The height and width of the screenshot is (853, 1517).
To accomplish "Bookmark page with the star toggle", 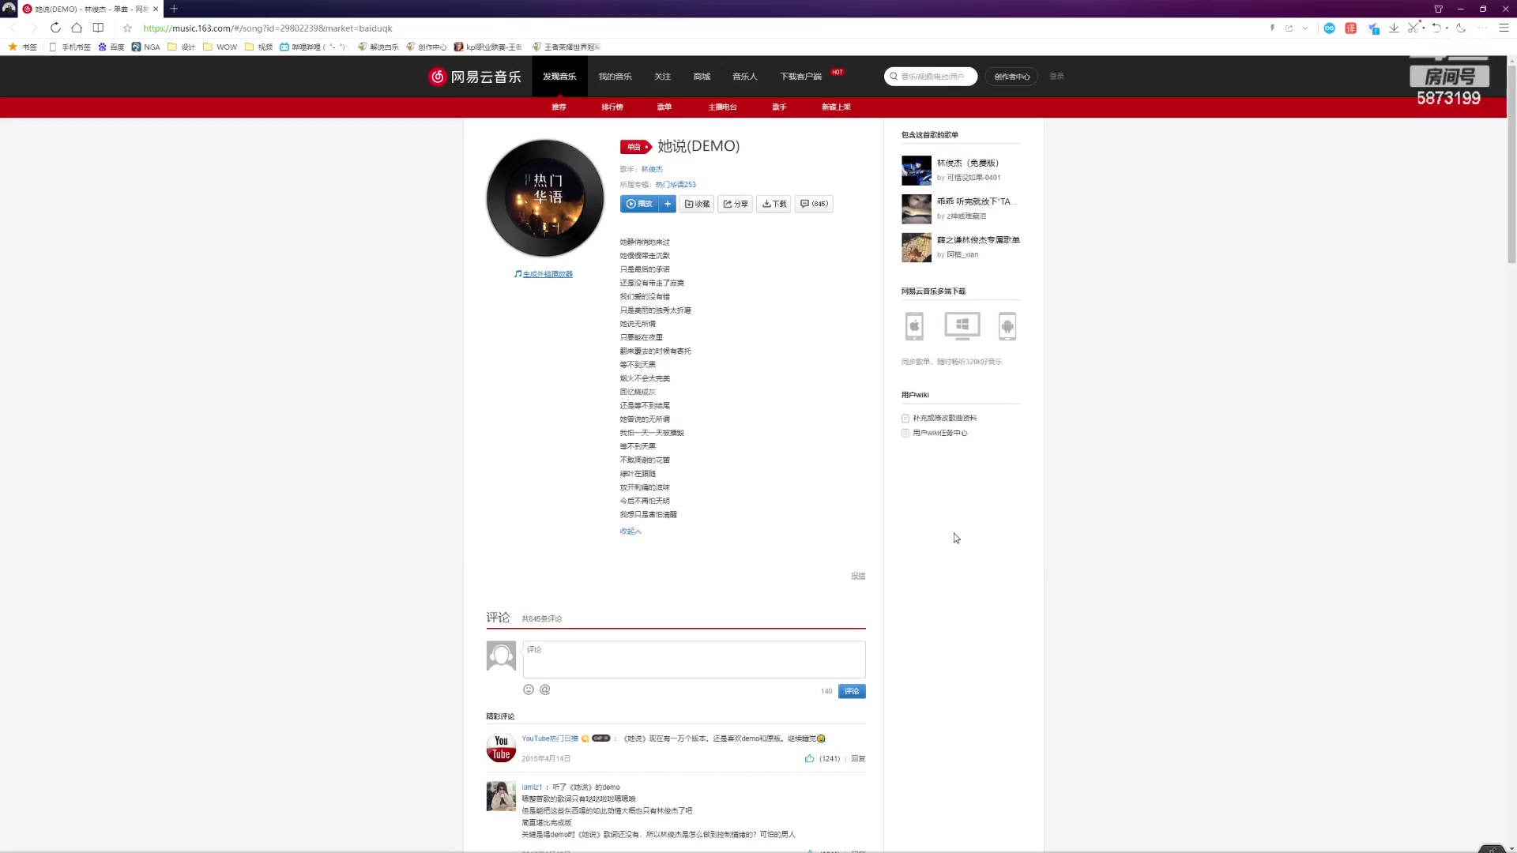I will coord(127,28).
